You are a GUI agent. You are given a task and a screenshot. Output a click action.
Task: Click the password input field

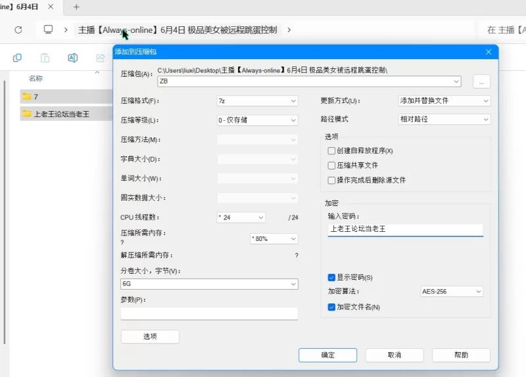(406, 230)
